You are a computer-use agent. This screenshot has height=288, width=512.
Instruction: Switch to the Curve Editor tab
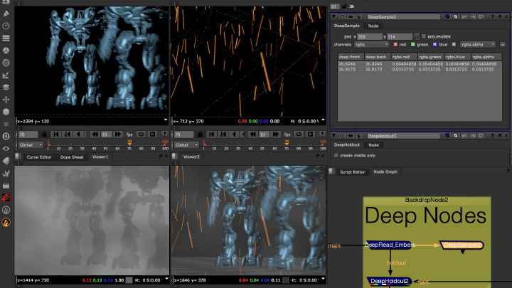[39, 156]
